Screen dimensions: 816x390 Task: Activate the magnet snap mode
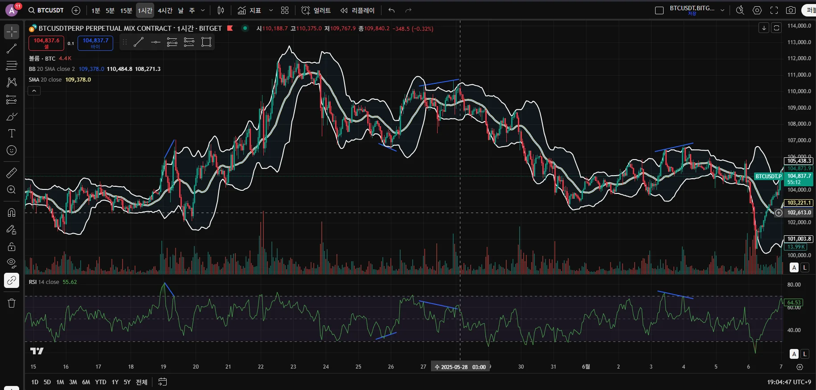(12, 213)
